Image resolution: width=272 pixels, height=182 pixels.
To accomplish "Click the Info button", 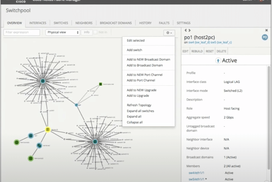I will tap(86, 32).
